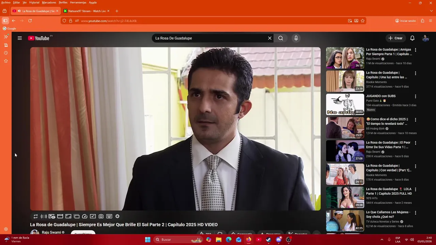Viewport: 436px width, 245px height.
Task: Click the Iniciar sesión button in toolbar
Action: [405, 21]
